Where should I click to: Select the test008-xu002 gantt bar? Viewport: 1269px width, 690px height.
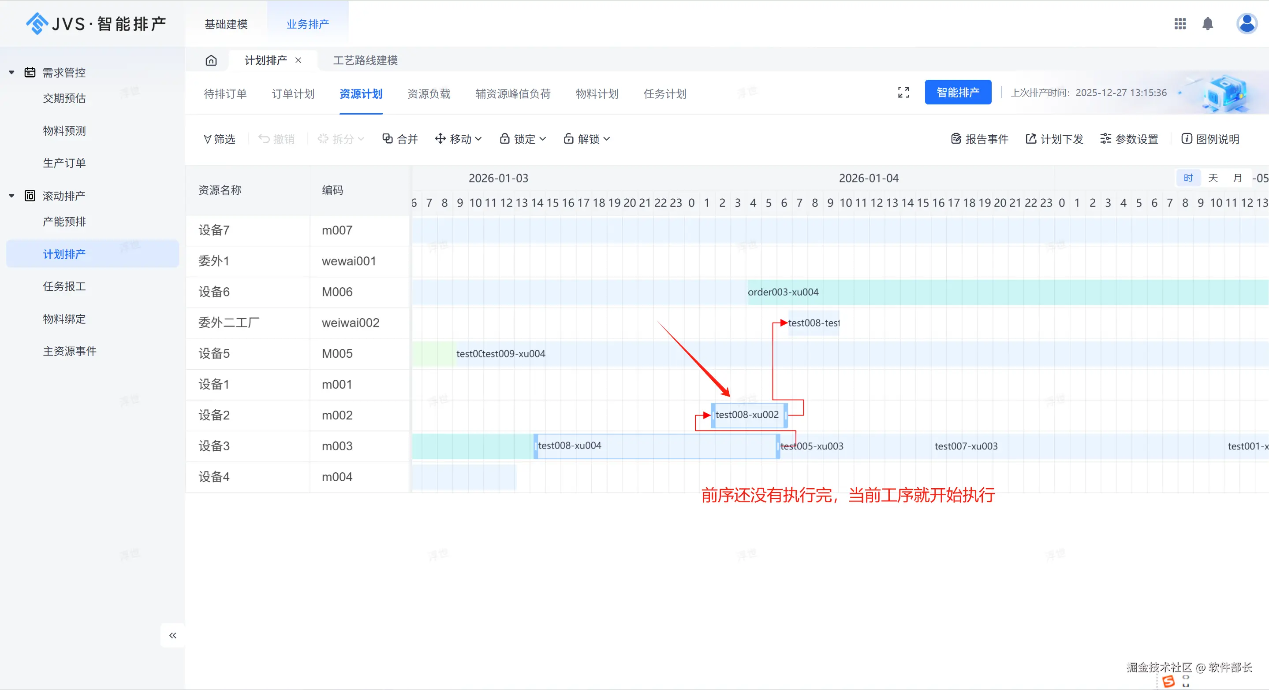(x=747, y=415)
